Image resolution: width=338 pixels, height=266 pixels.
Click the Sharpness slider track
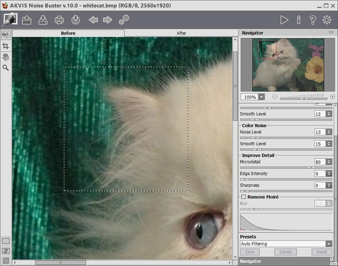286,191
